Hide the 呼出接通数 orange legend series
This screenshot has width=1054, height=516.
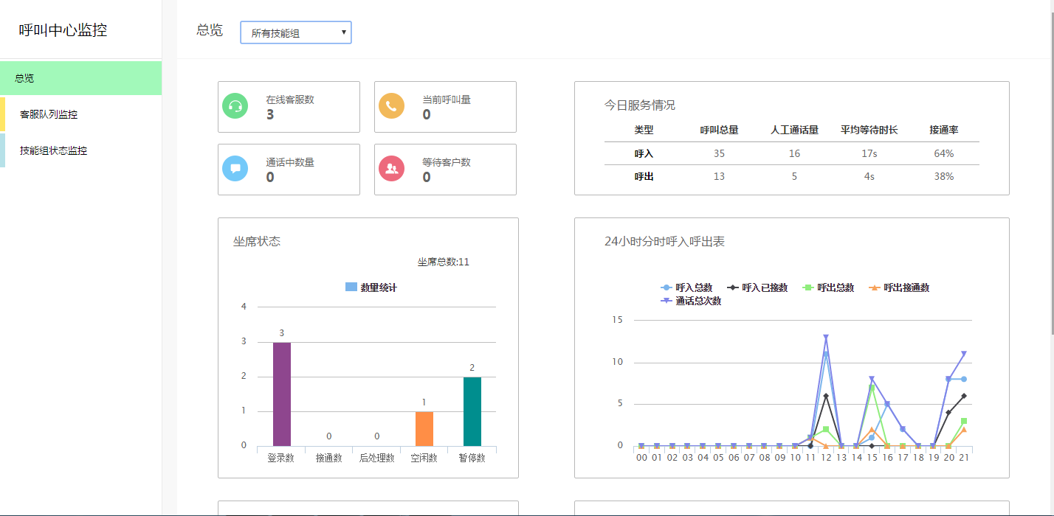pyautogui.click(x=899, y=287)
